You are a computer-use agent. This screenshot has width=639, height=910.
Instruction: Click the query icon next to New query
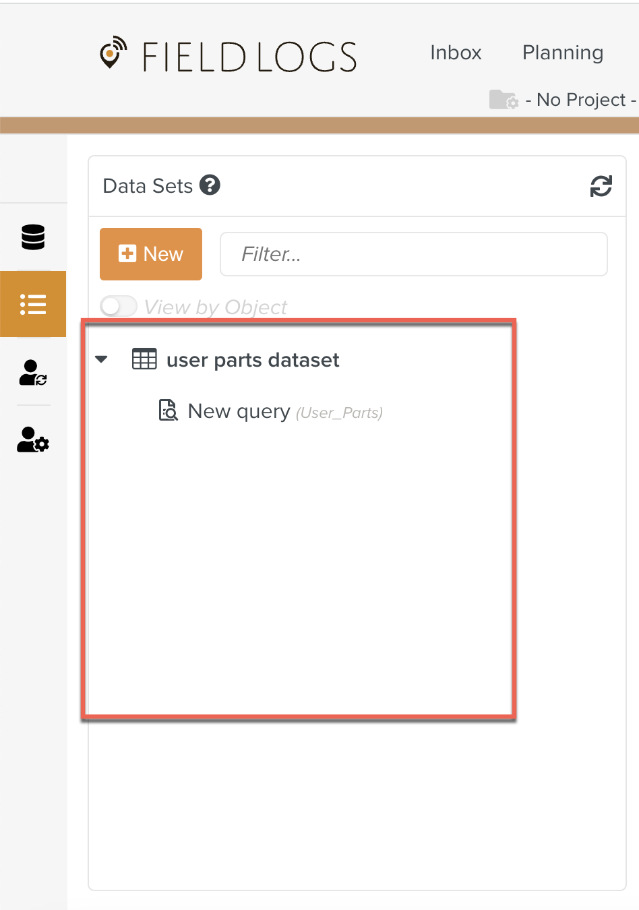pos(169,411)
